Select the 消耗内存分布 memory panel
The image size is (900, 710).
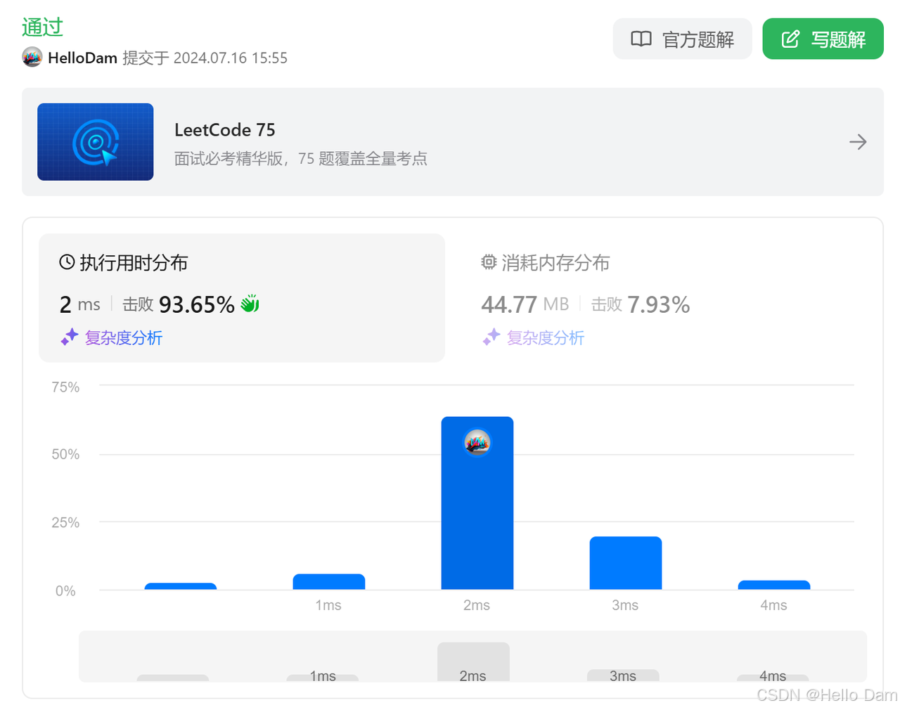(664, 297)
